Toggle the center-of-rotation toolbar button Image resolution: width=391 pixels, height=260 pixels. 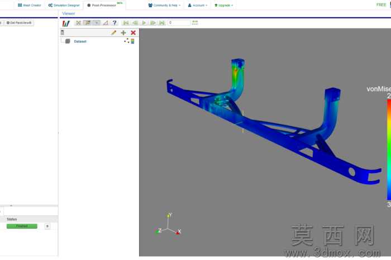pyautogui.click(x=96, y=23)
